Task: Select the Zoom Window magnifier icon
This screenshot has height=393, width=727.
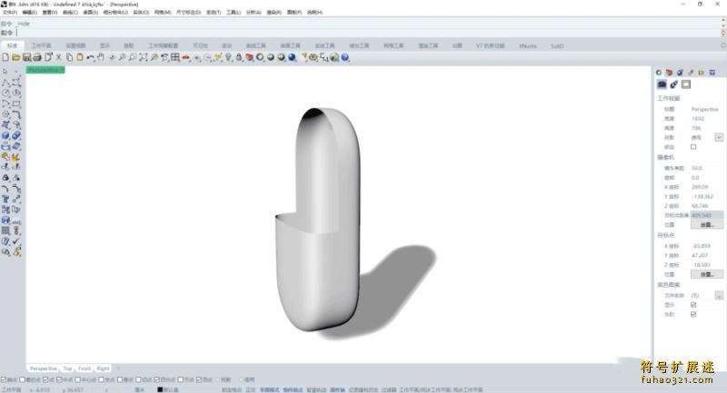Action: [x=132, y=57]
